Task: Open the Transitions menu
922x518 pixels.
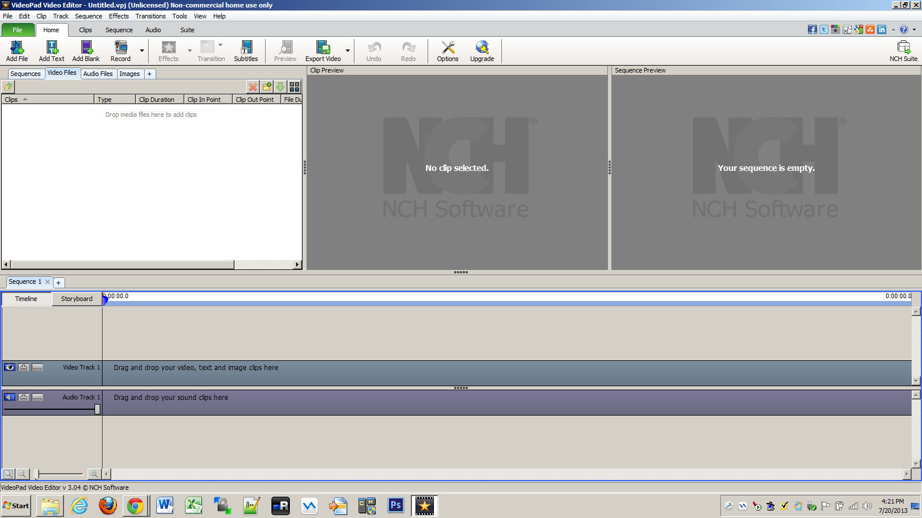Action: tap(150, 16)
